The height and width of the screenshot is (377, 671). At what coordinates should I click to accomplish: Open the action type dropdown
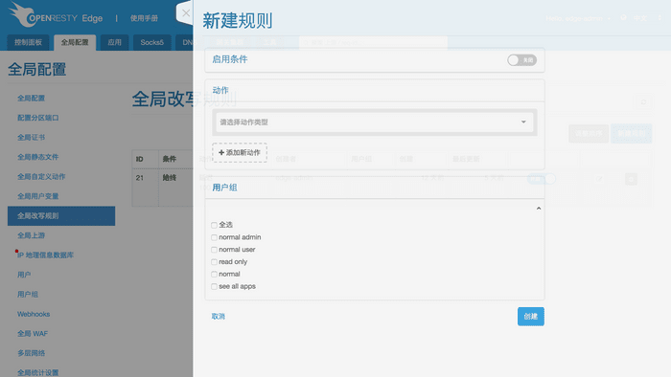point(375,122)
